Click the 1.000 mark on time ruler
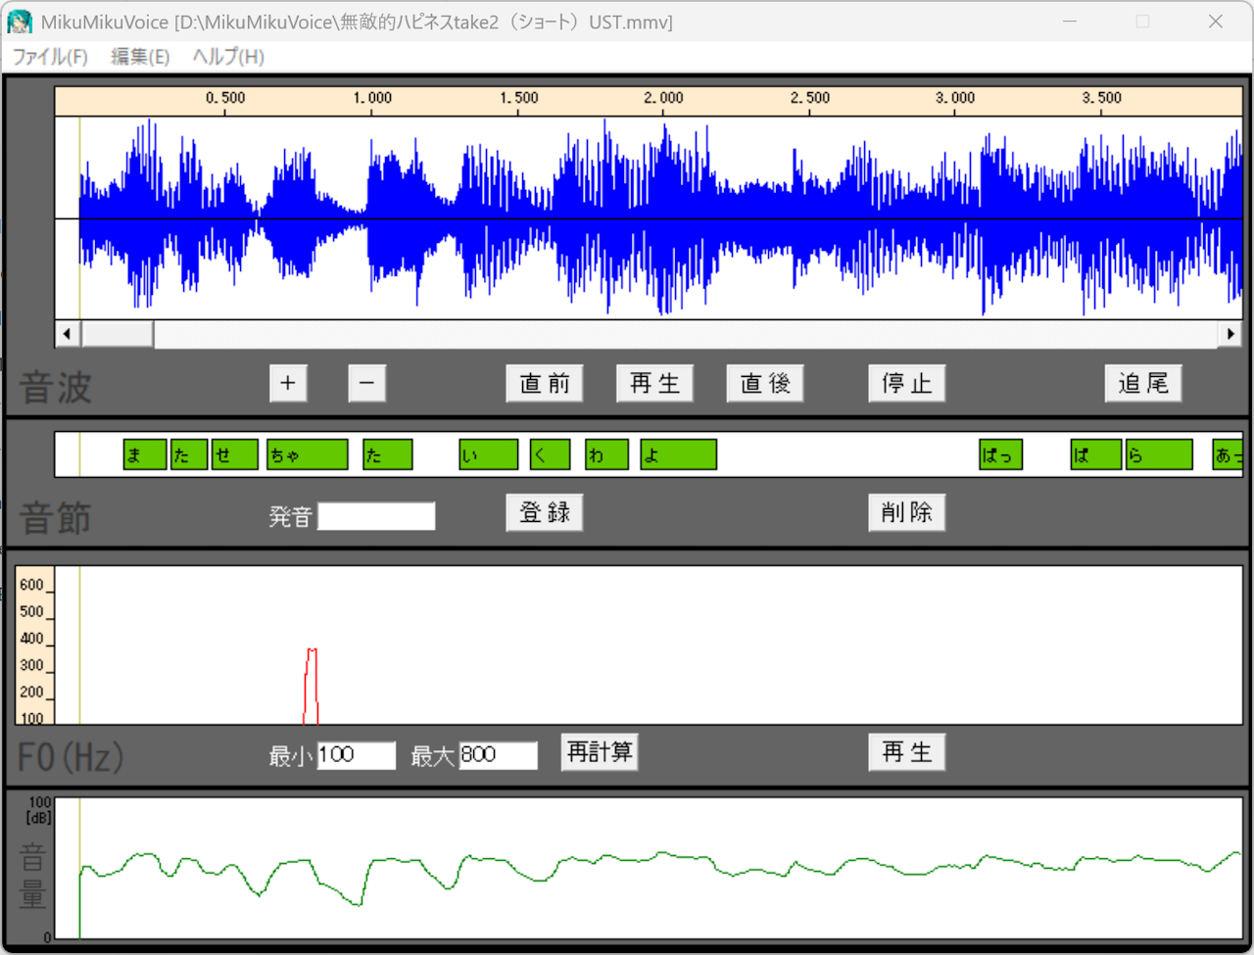Viewport: 1254px width, 955px height. pos(372,98)
